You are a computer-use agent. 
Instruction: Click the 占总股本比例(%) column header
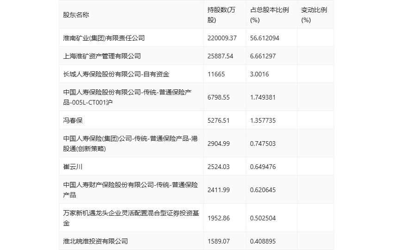(270, 15)
